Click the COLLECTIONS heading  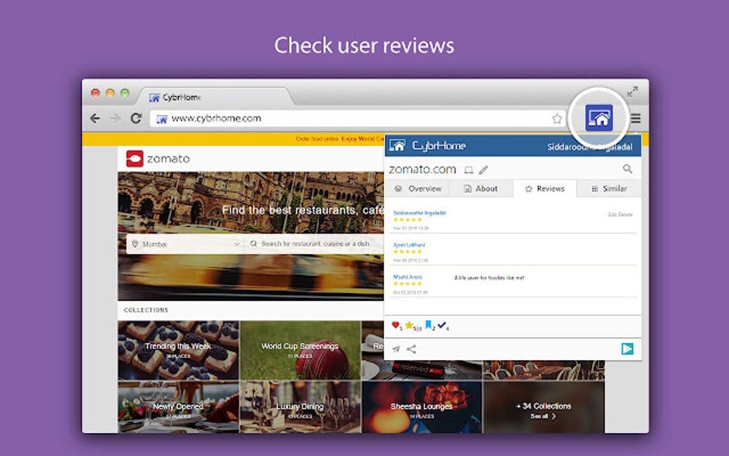pyautogui.click(x=146, y=310)
